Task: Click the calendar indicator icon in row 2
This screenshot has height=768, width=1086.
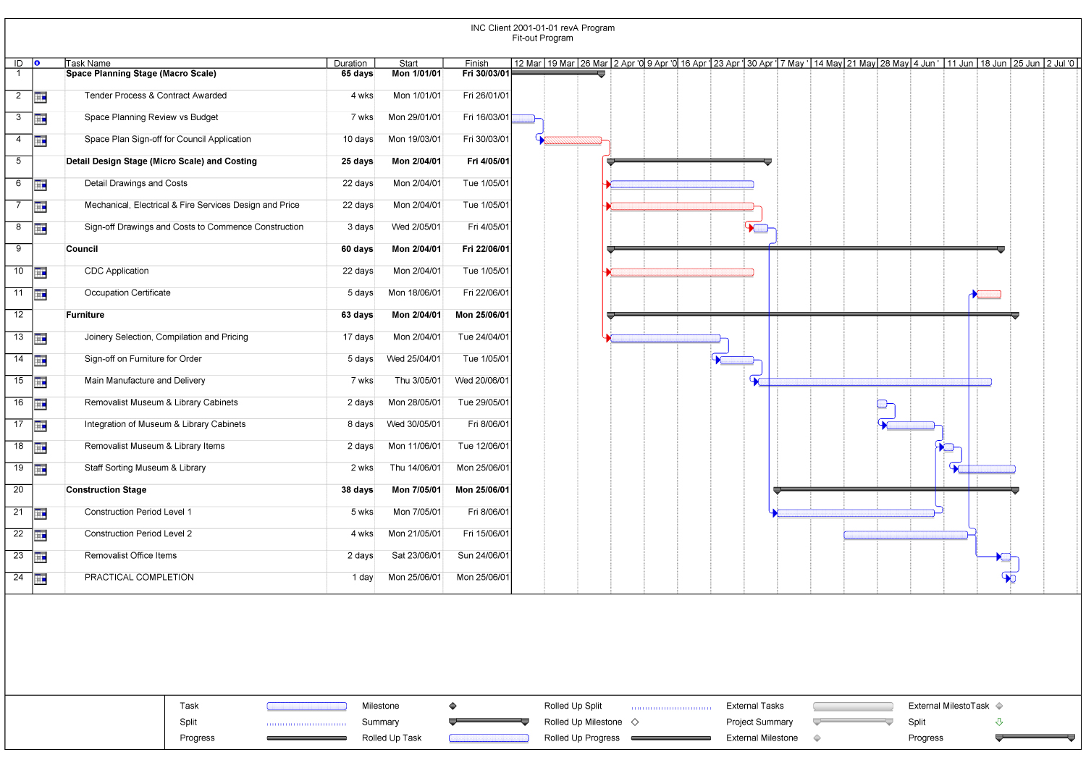Action: click(x=41, y=97)
